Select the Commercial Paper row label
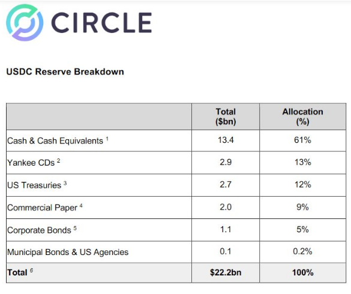 (42, 208)
